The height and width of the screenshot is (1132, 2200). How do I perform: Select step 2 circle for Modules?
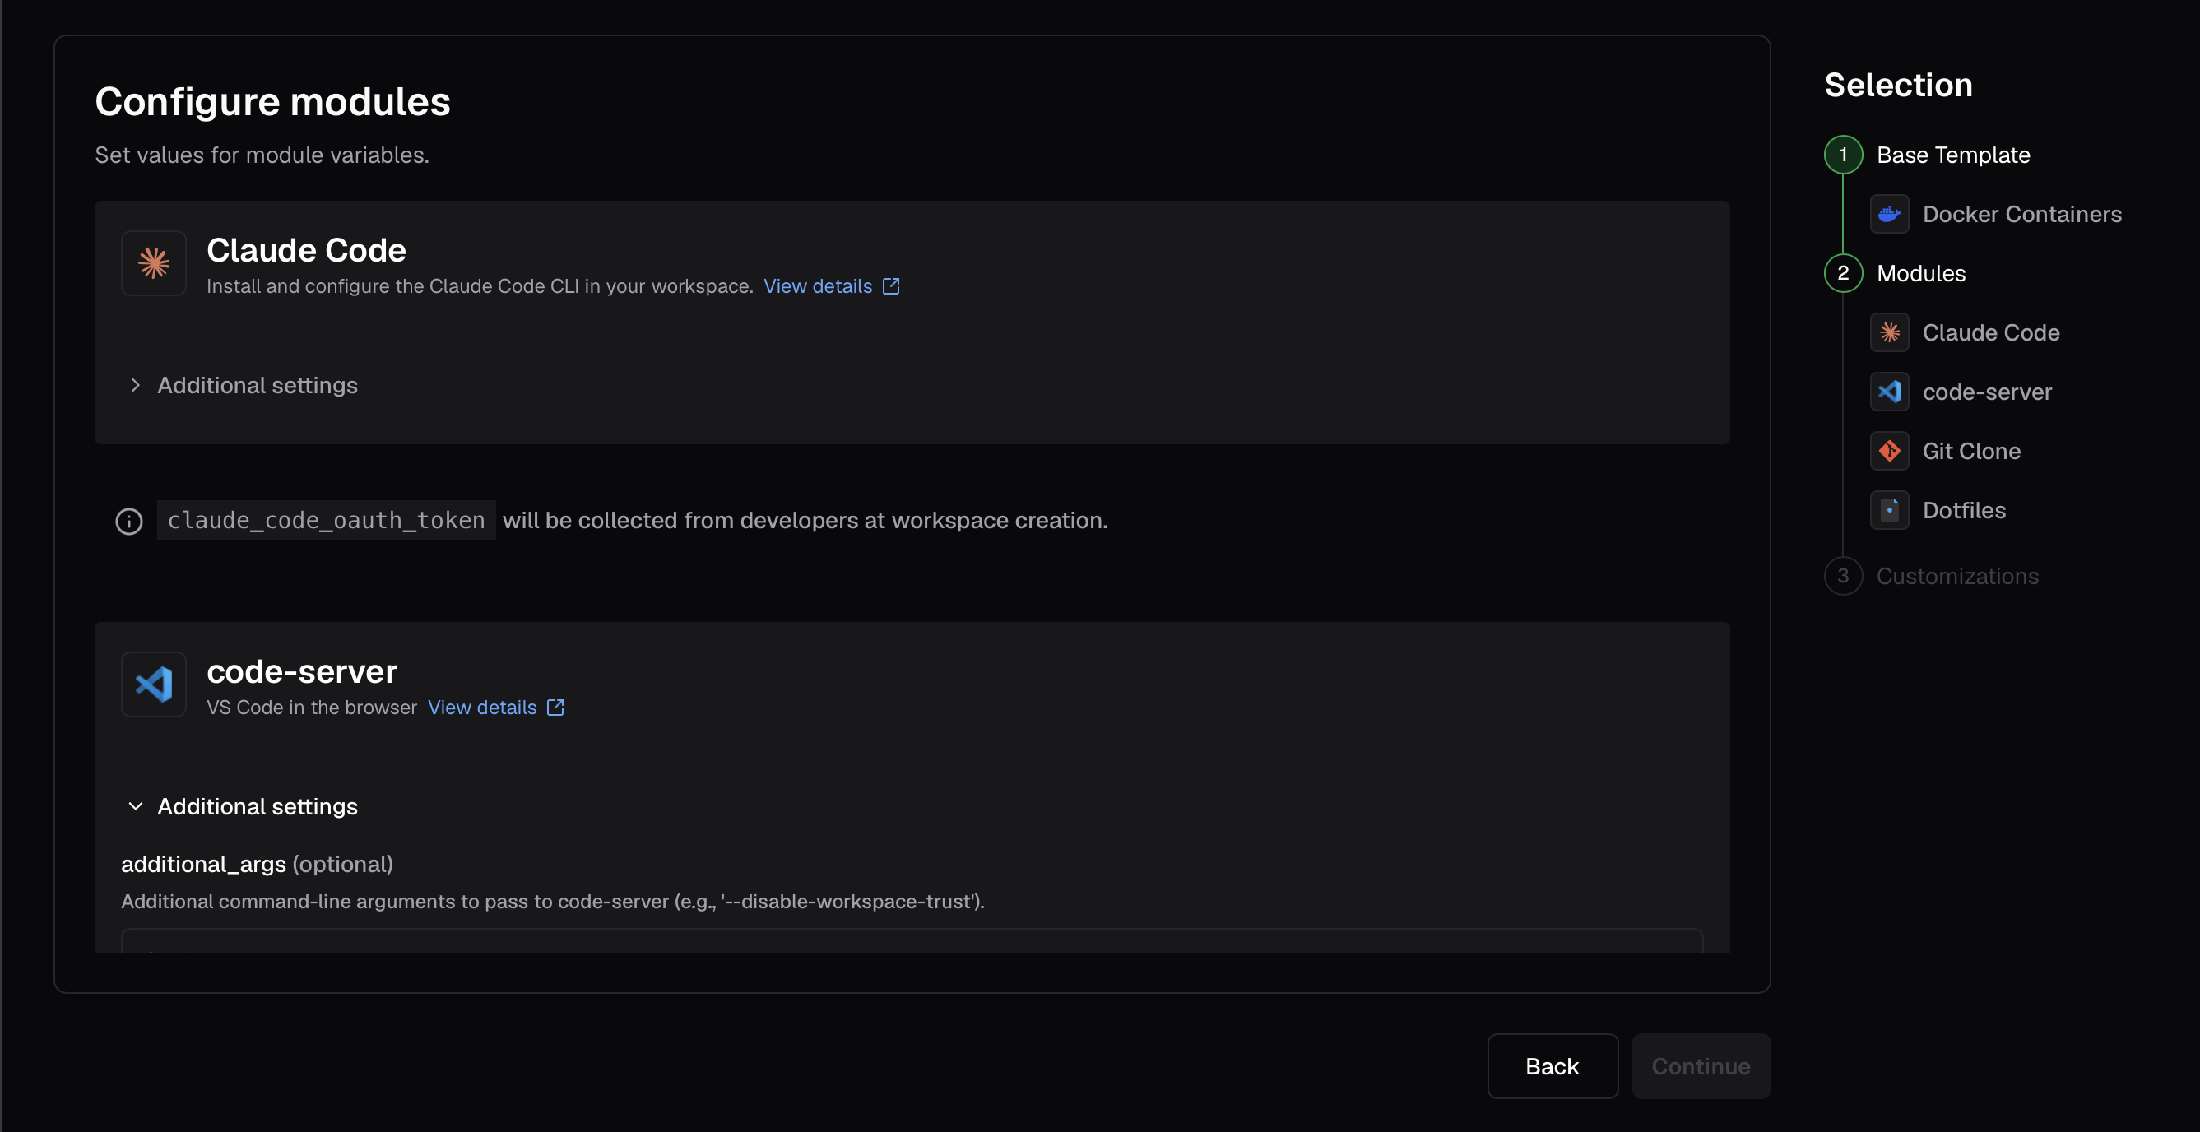[x=1843, y=273]
